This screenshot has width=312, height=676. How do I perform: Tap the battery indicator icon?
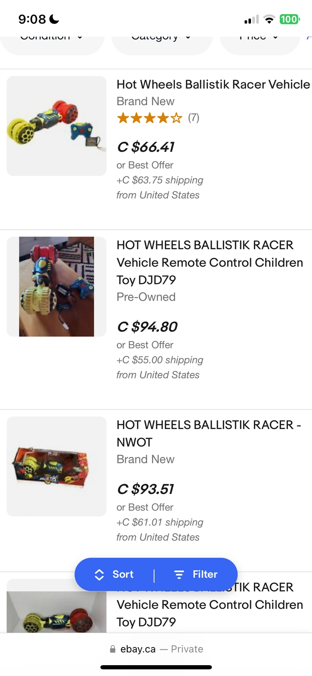(x=289, y=19)
